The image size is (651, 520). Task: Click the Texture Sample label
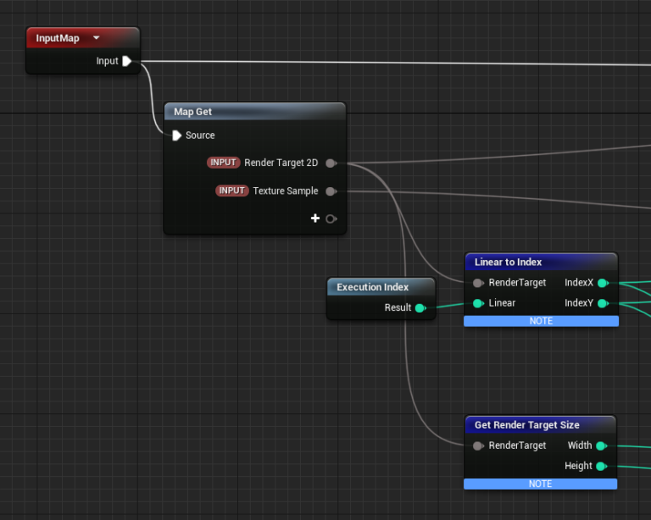coord(286,191)
